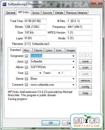Click the Album field swap icon

click(26, 67)
